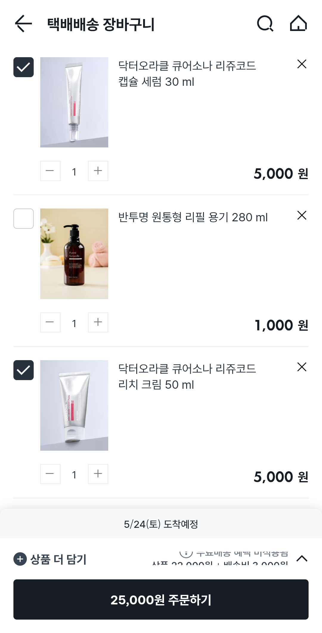The width and height of the screenshot is (322, 633).
Task: Remove the capsule serum 30 ml item
Action: pos(302,64)
